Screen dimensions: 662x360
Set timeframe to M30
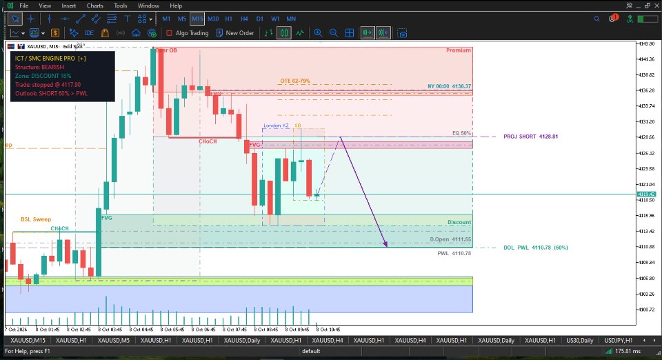213,19
